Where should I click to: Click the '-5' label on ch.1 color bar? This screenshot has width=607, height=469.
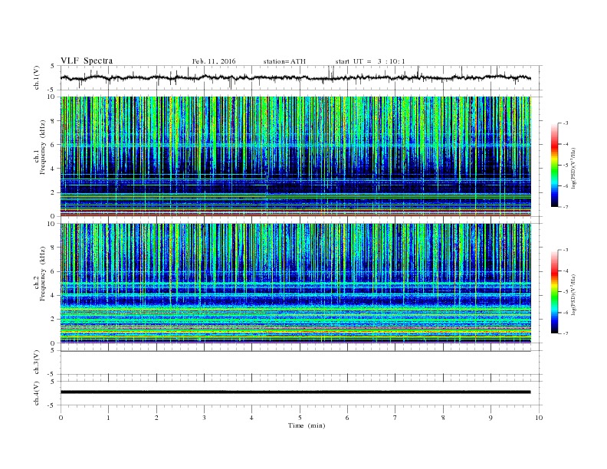(566, 166)
